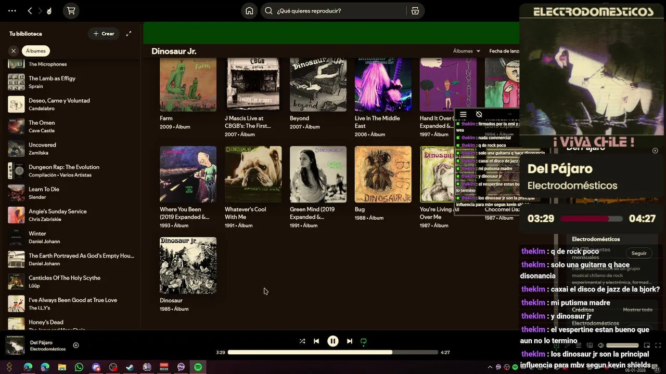The width and height of the screenshot is (666, 374).
Task: Enter full screen mode
Action: tap(658, 345)
